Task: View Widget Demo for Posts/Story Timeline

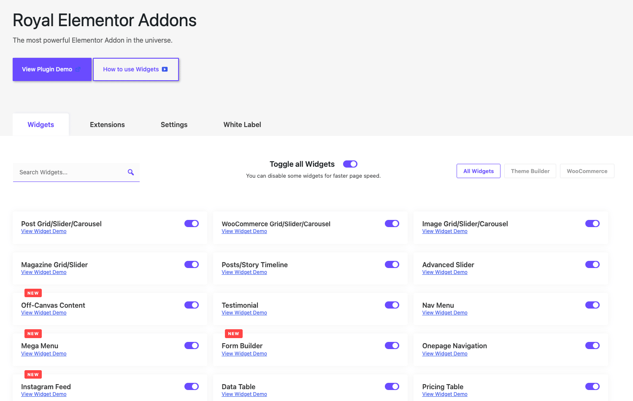Action: pyautogui.click(x=244, y=272)
